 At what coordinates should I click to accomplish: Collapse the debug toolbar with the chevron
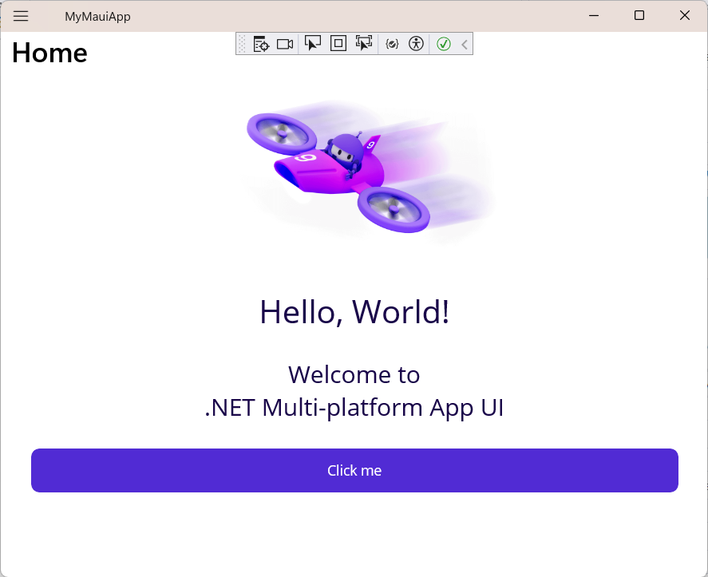pos(464,43)
